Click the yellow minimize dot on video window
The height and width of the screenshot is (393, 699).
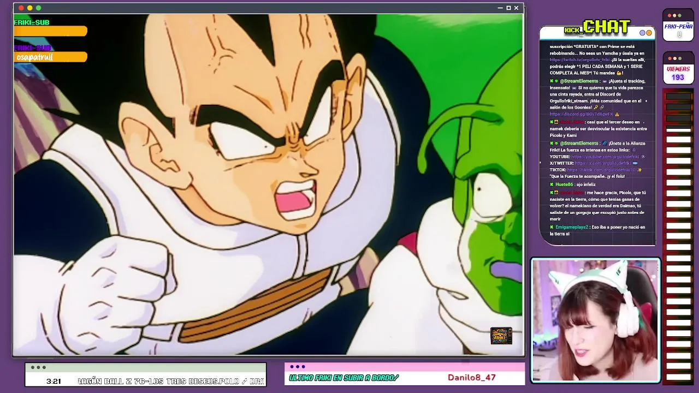pyautogui.click(x=30, y=8)
